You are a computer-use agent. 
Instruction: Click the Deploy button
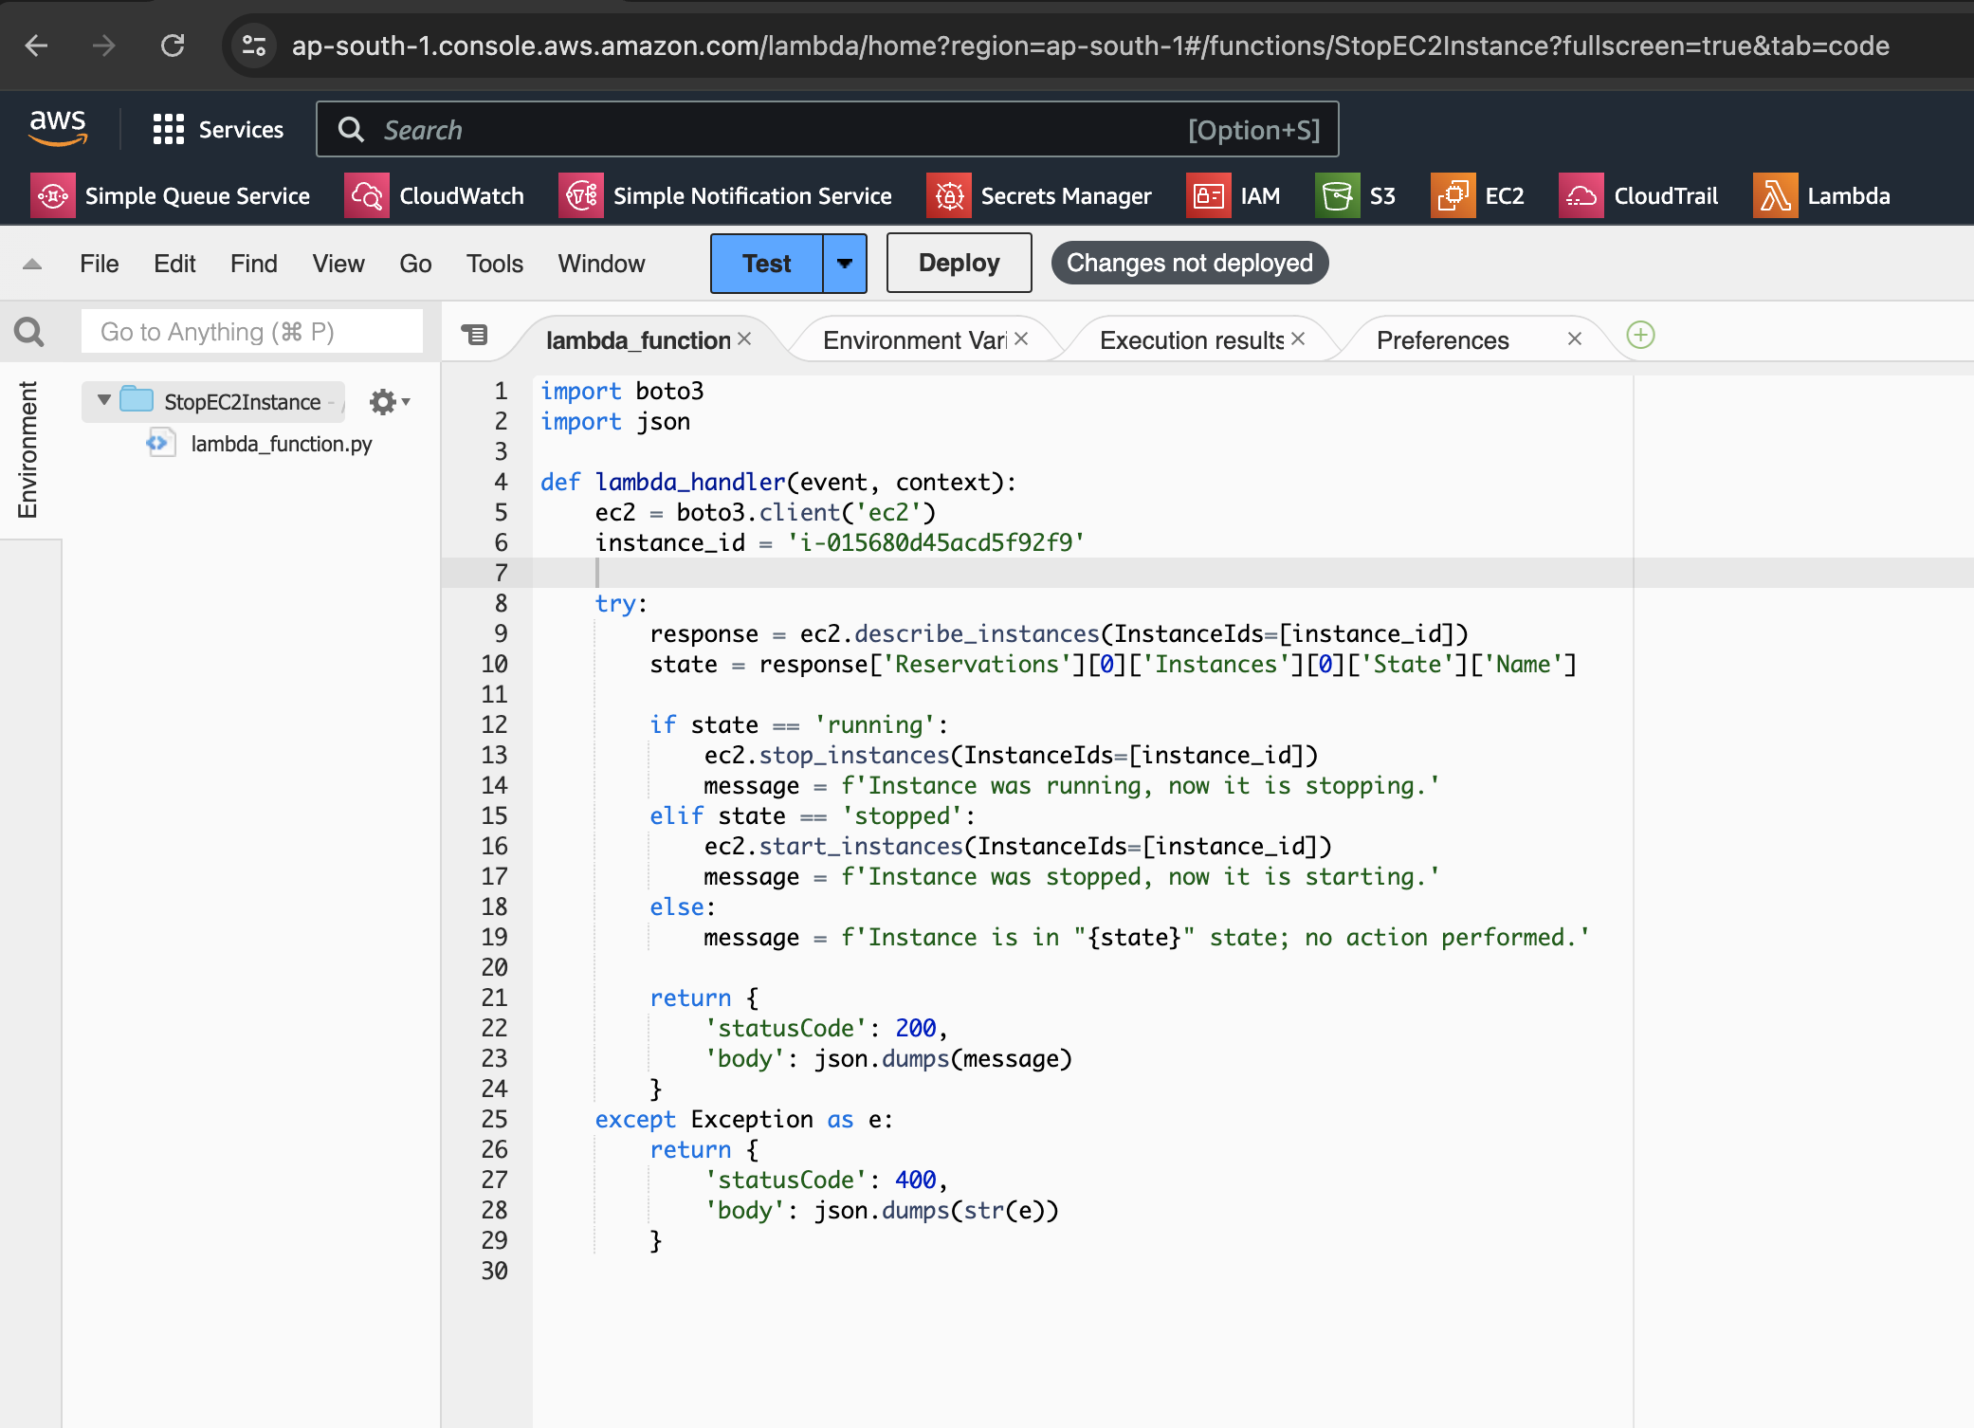[959, 263]
